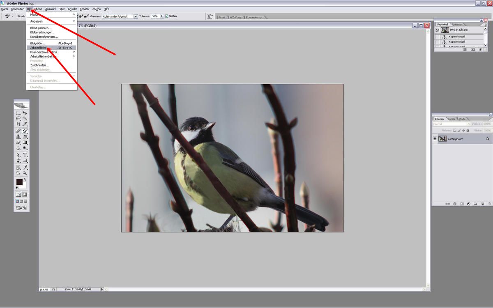Switch to the Pfade tab
The width and height of the screenshot is (493, 308).
pos(462,119)
